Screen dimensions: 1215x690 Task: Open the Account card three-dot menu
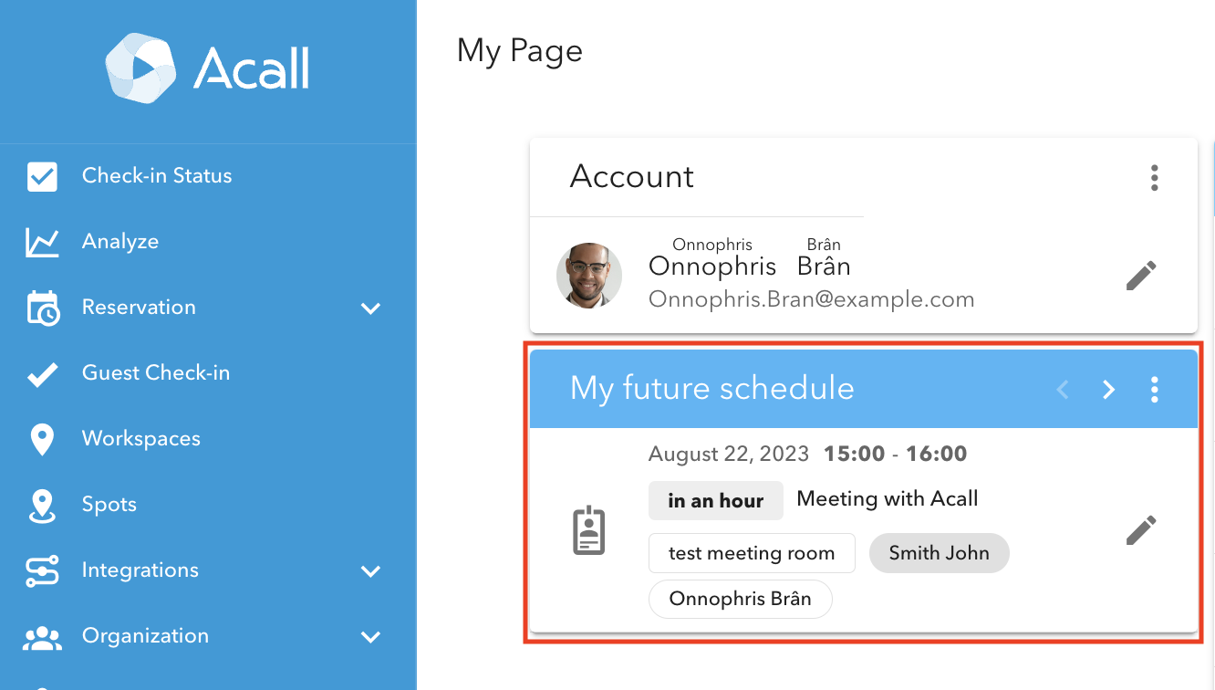(x=1155, y=177)
